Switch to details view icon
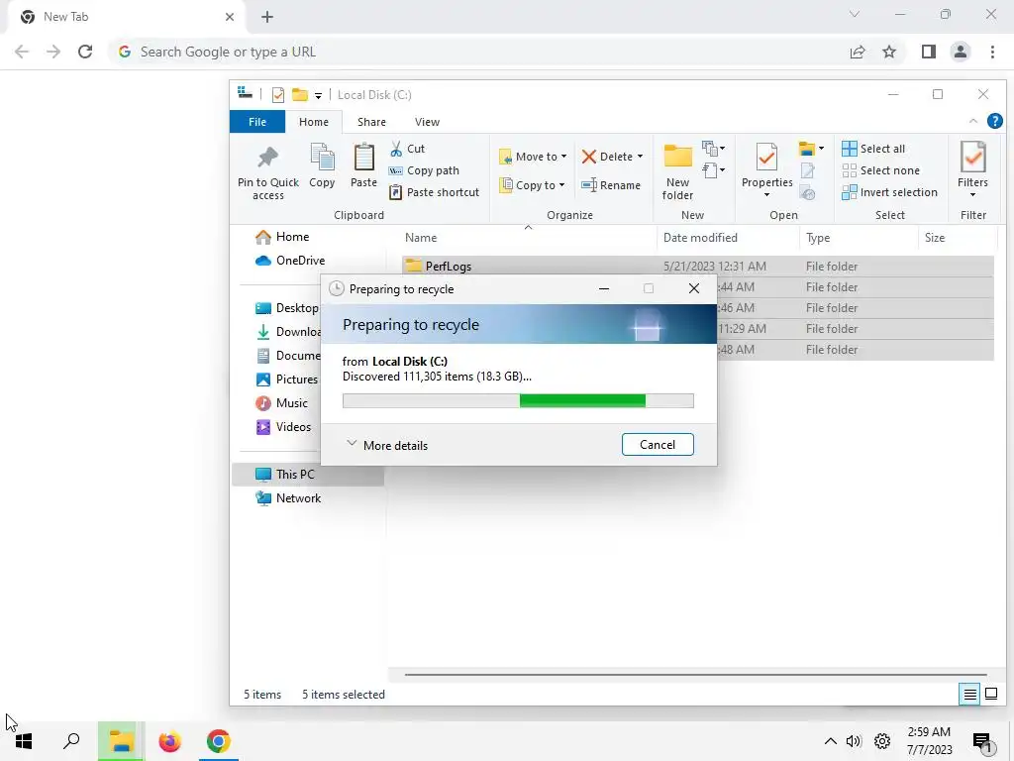 [969, 695]
